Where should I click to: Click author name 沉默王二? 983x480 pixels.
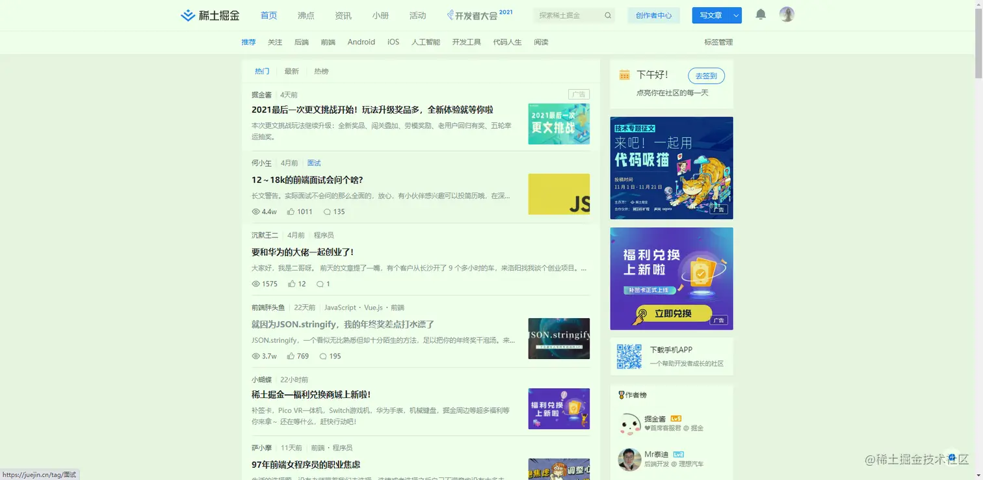click(x=265, y=235)
